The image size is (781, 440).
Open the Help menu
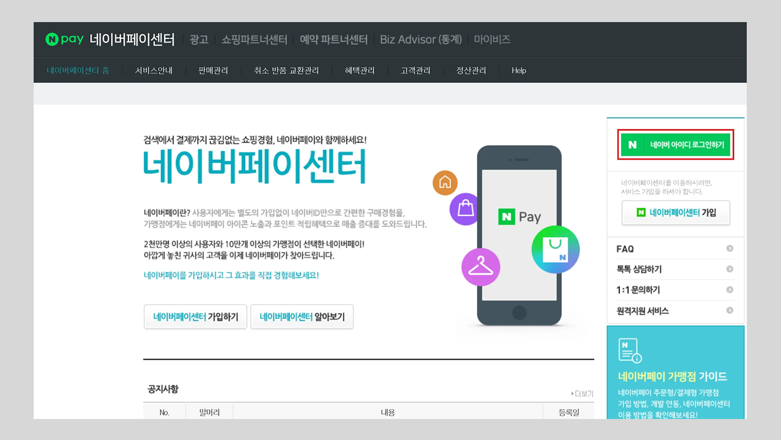[519, 70]
